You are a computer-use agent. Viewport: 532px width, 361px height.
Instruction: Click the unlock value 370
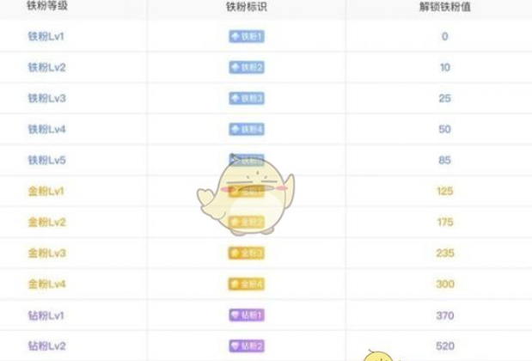point(445,315)
